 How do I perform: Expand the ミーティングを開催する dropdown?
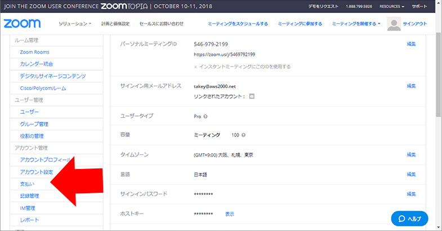(x=356, y=24)
